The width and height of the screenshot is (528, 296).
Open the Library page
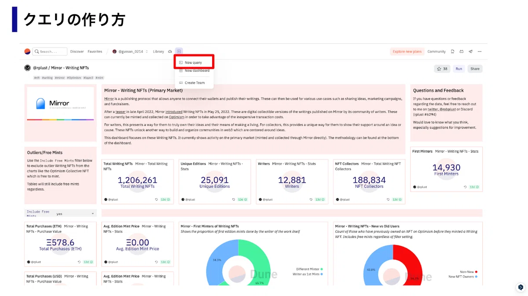pyautogui.click(x=158, y=52)
